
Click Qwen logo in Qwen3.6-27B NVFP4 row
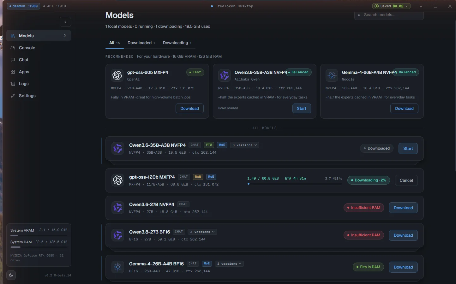pyautogui.click(x=118, y=208)
